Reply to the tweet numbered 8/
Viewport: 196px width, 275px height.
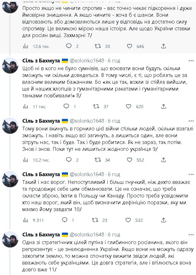[x=66, y=106]
